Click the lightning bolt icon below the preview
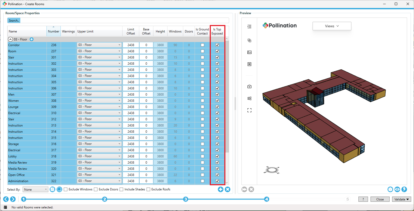Screen dimensions: 414x211 404,189
